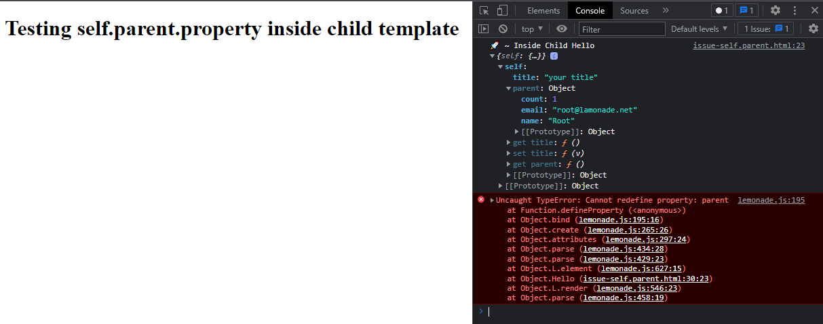823x324 pixels.
Task: Expand [[Prototype]] under parent object
Action: point(518,131)
